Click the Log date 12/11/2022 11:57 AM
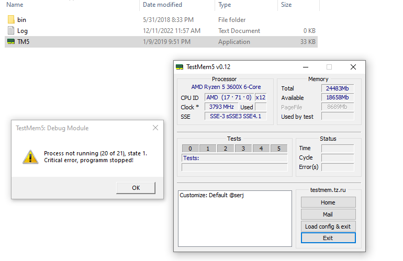Image resolution: width=403 pixels, height=261 pixels. [172, 31]
